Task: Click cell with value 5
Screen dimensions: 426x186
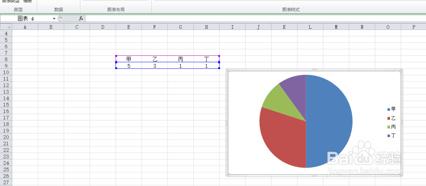Action: click(x=129, y=66)
